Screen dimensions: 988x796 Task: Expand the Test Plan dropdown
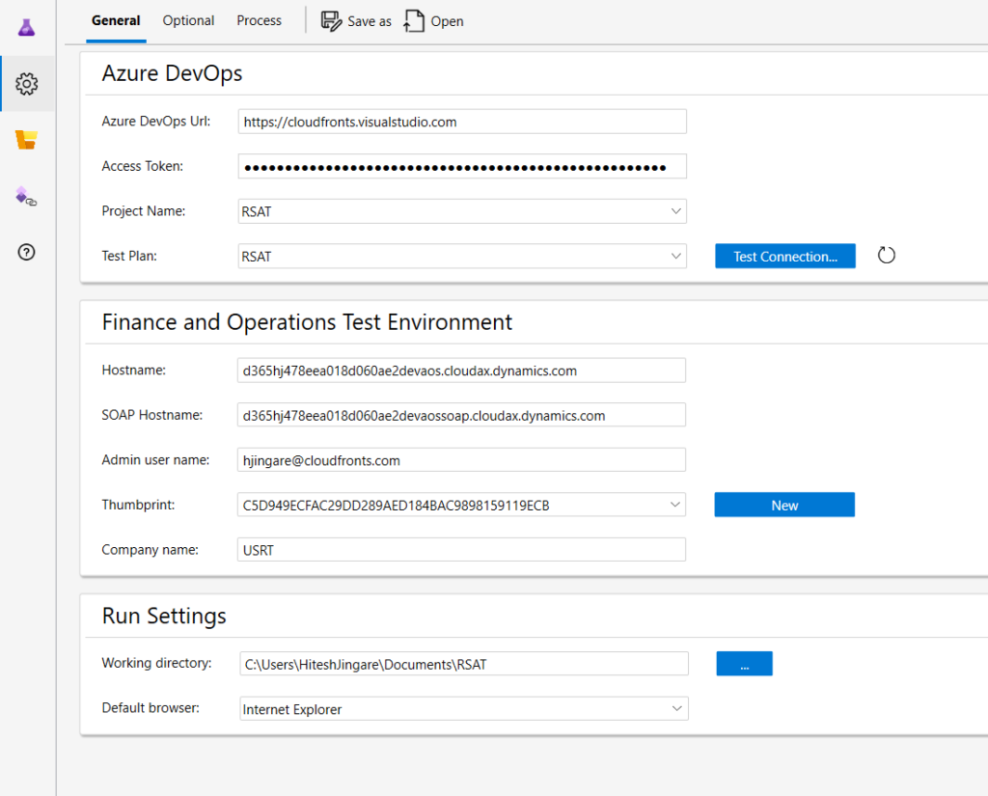click(x=675, y=257)
